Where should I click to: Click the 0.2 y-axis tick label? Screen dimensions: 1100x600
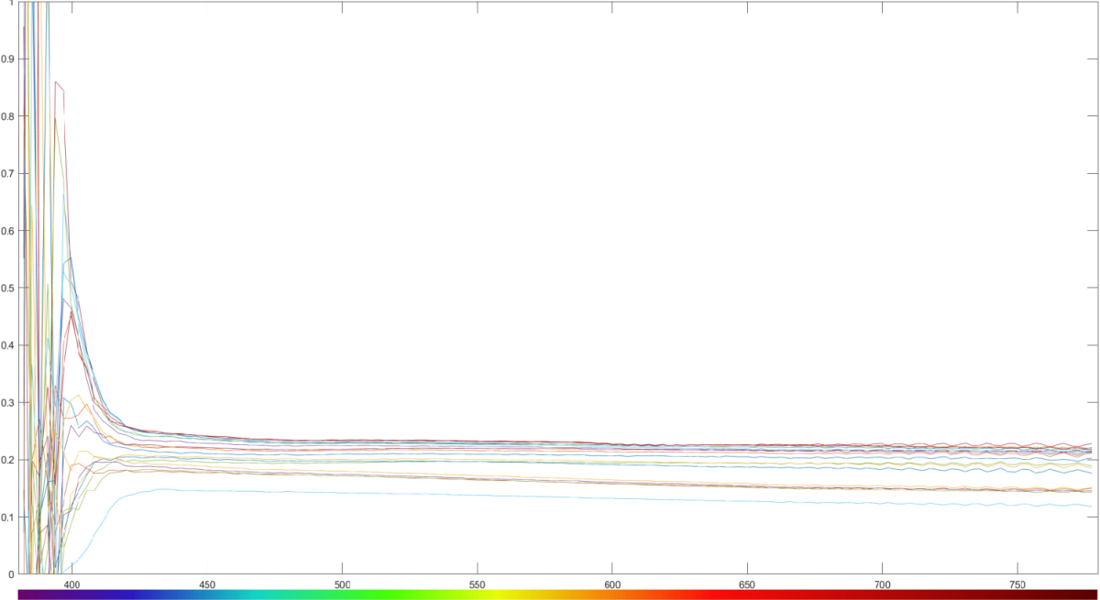pyautogui.click(x=8, y=460)
